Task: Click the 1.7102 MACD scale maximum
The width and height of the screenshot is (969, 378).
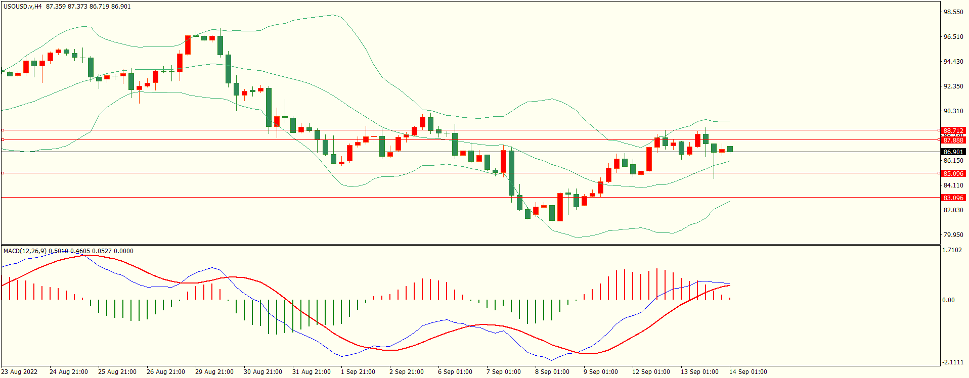Action: coord(952,251)
